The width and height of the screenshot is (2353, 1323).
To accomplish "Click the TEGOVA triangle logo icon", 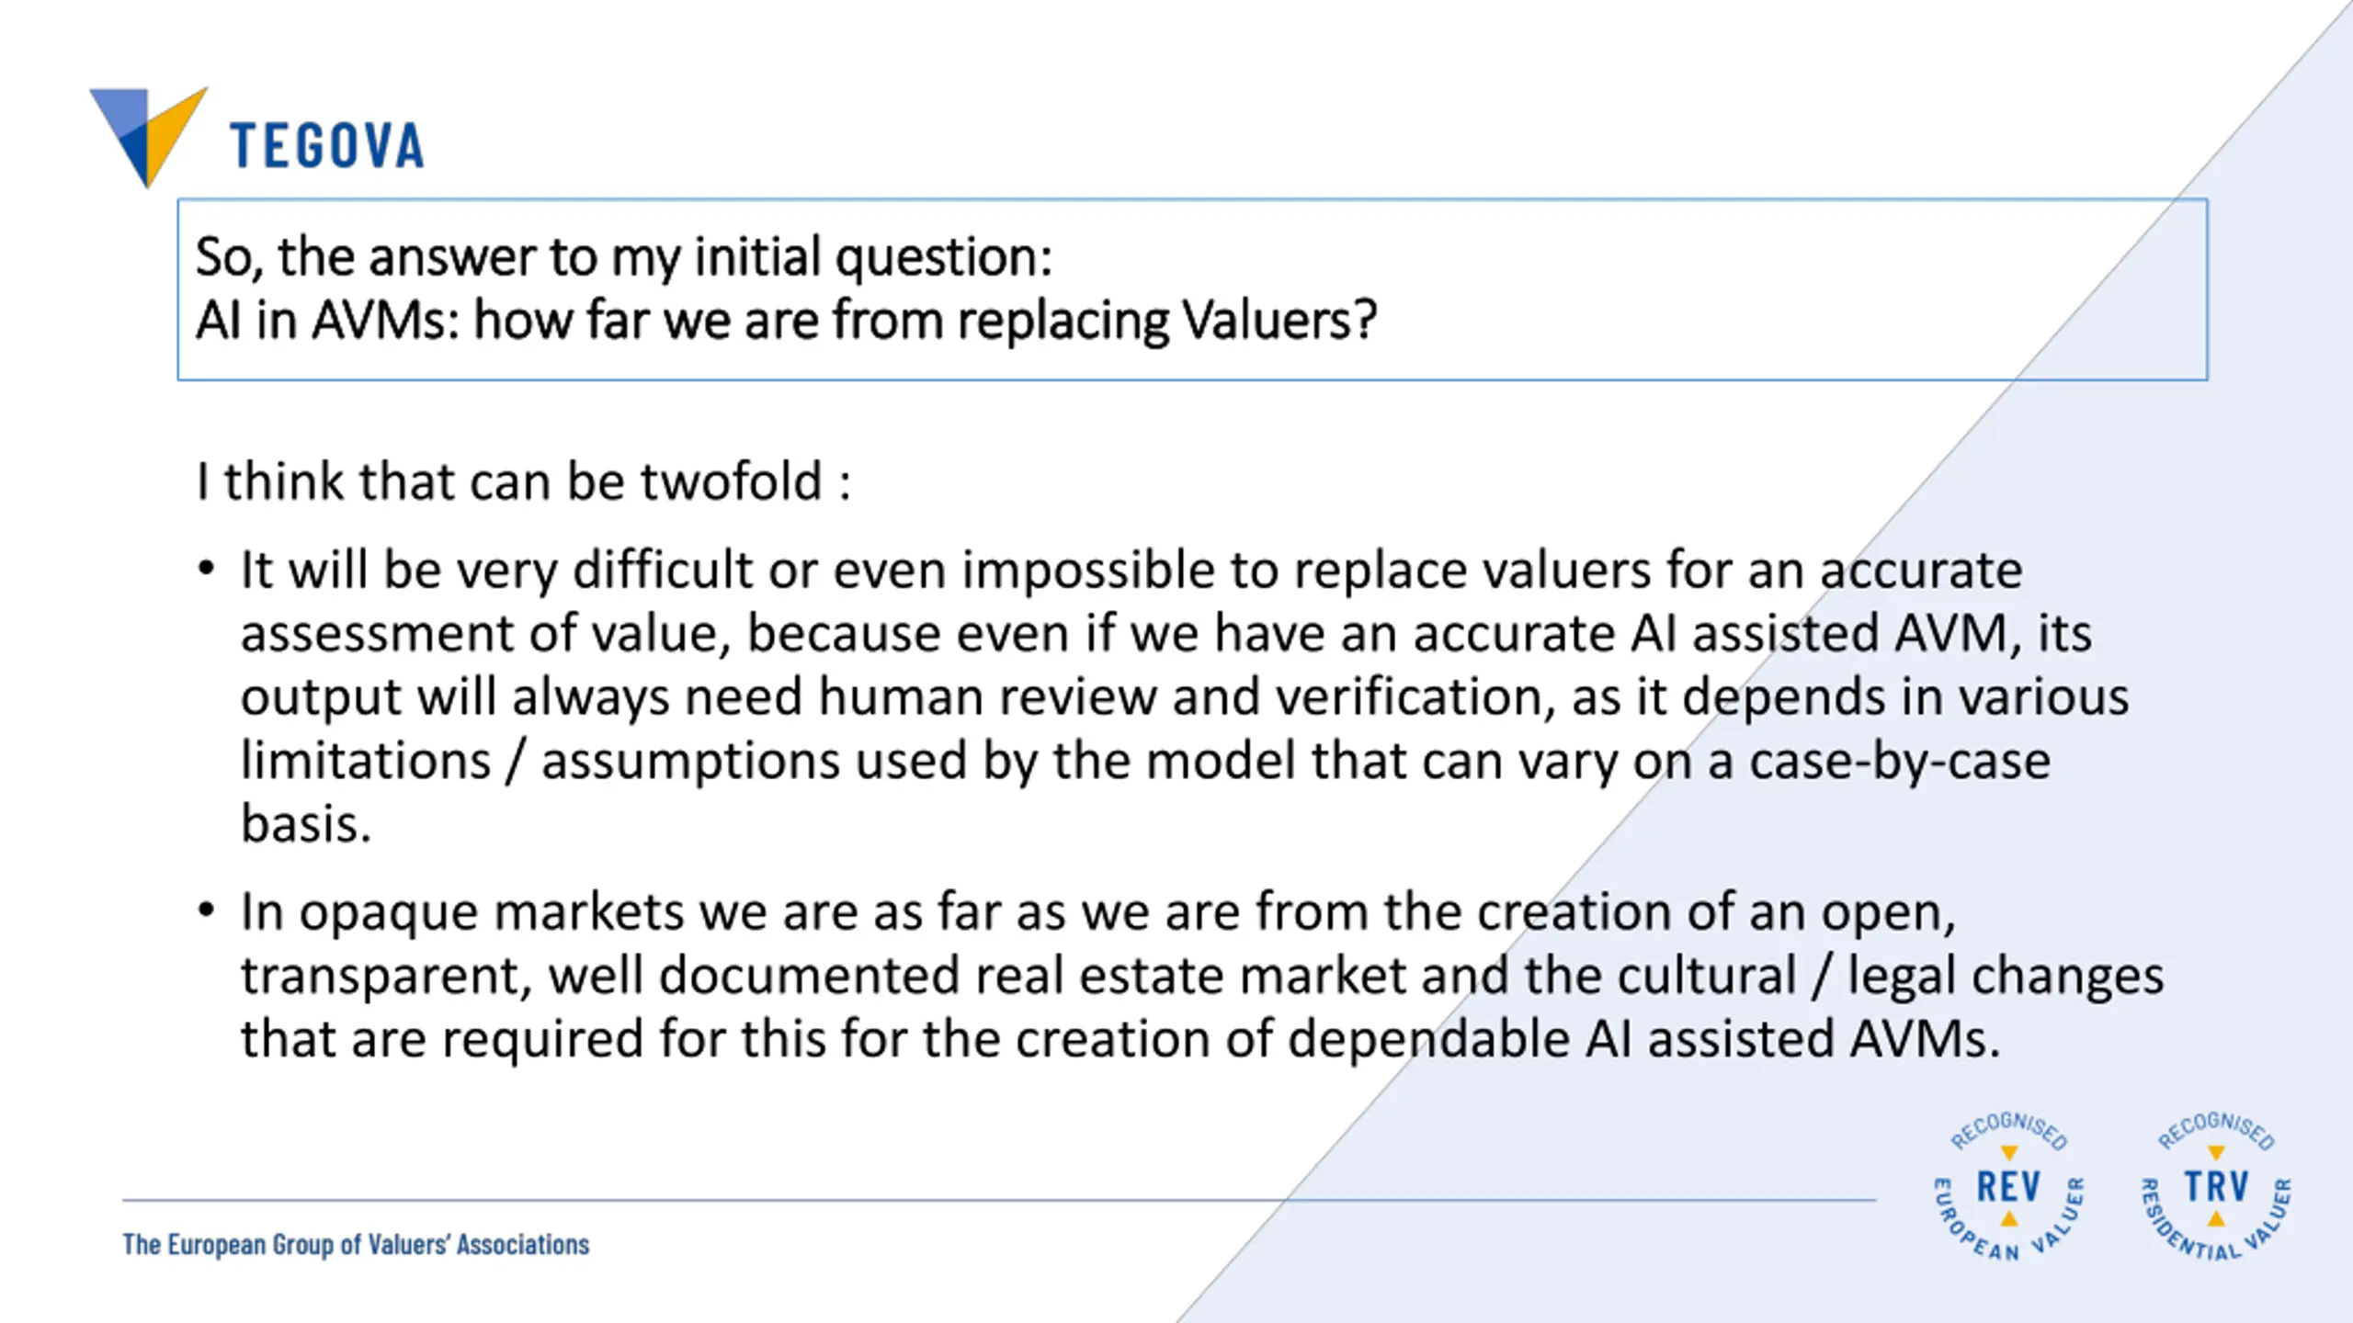I will tap(149, 136).
